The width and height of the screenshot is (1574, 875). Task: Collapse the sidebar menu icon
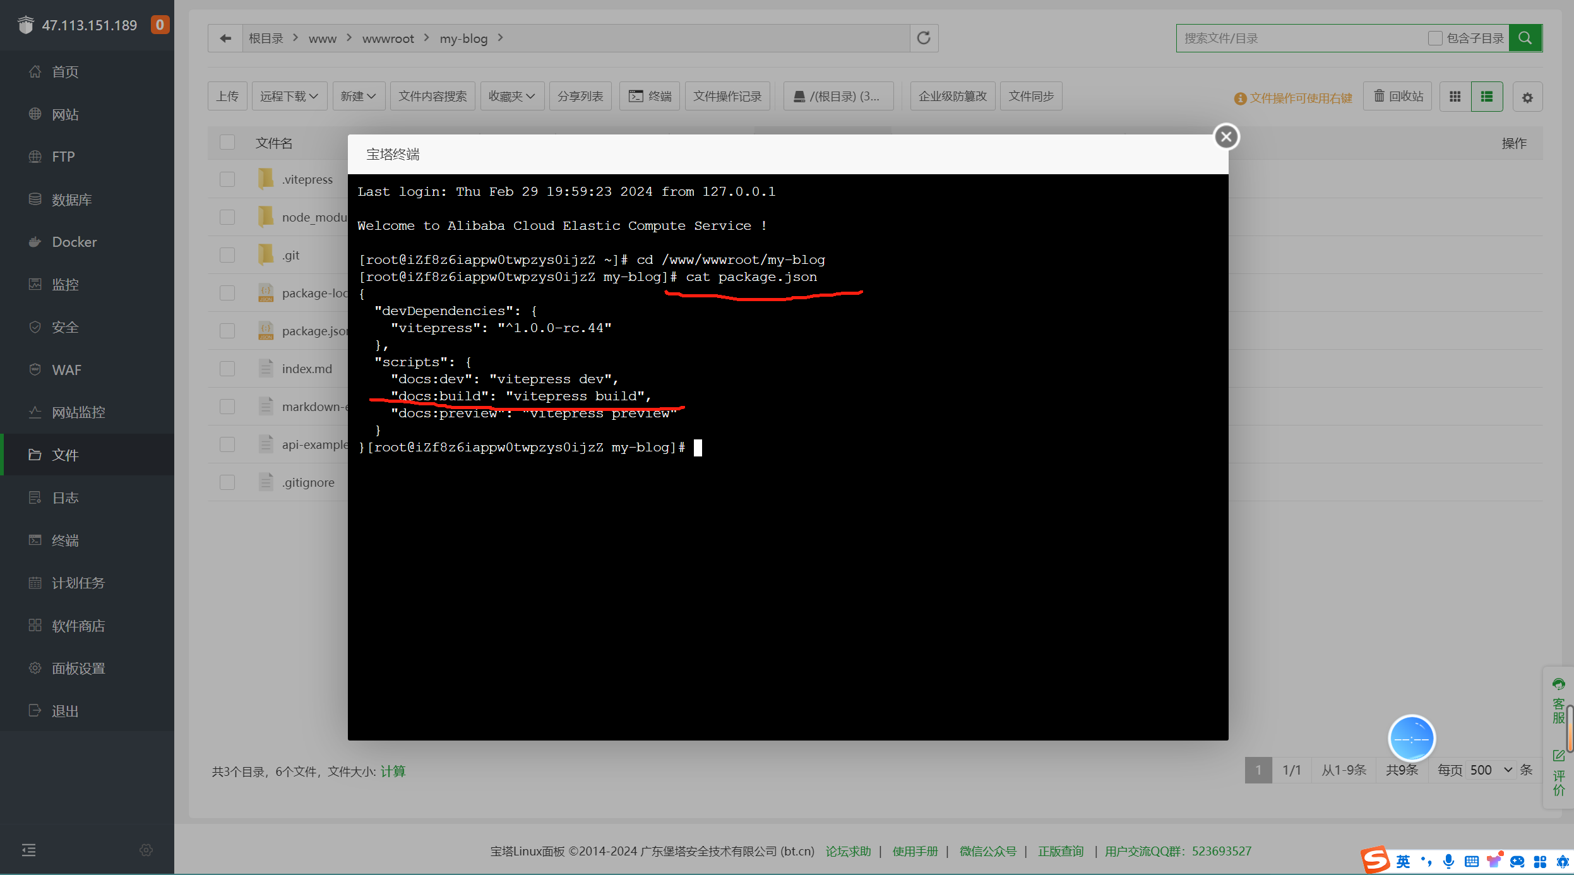pos(29,850)
